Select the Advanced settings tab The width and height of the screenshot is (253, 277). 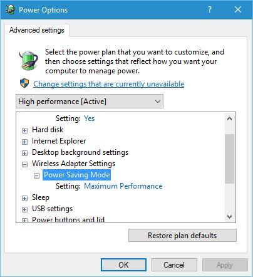point(37,30)
